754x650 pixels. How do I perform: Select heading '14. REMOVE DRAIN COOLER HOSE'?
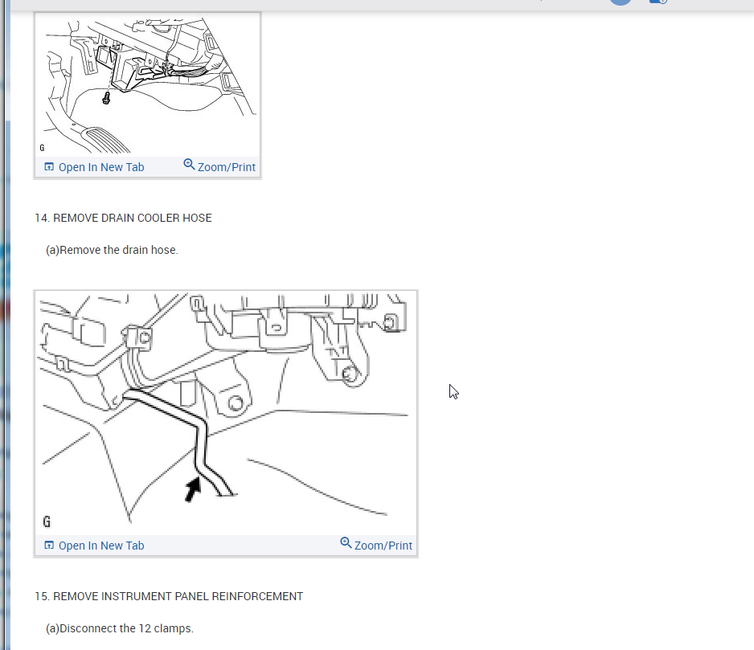pyautogui.click(x=123, y=218)
